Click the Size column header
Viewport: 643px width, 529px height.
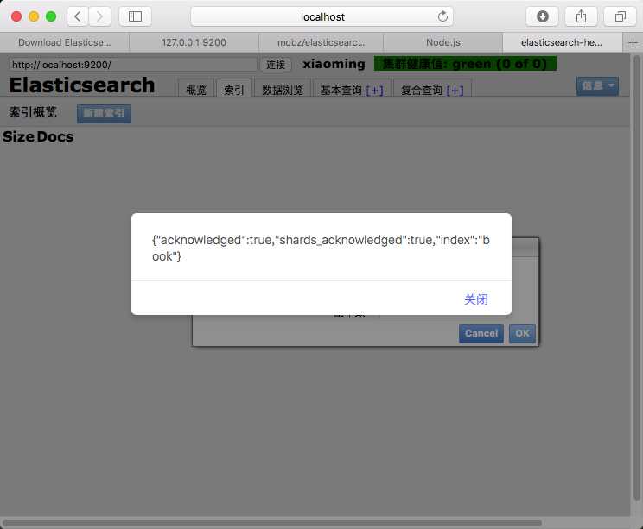coord(18,136)
